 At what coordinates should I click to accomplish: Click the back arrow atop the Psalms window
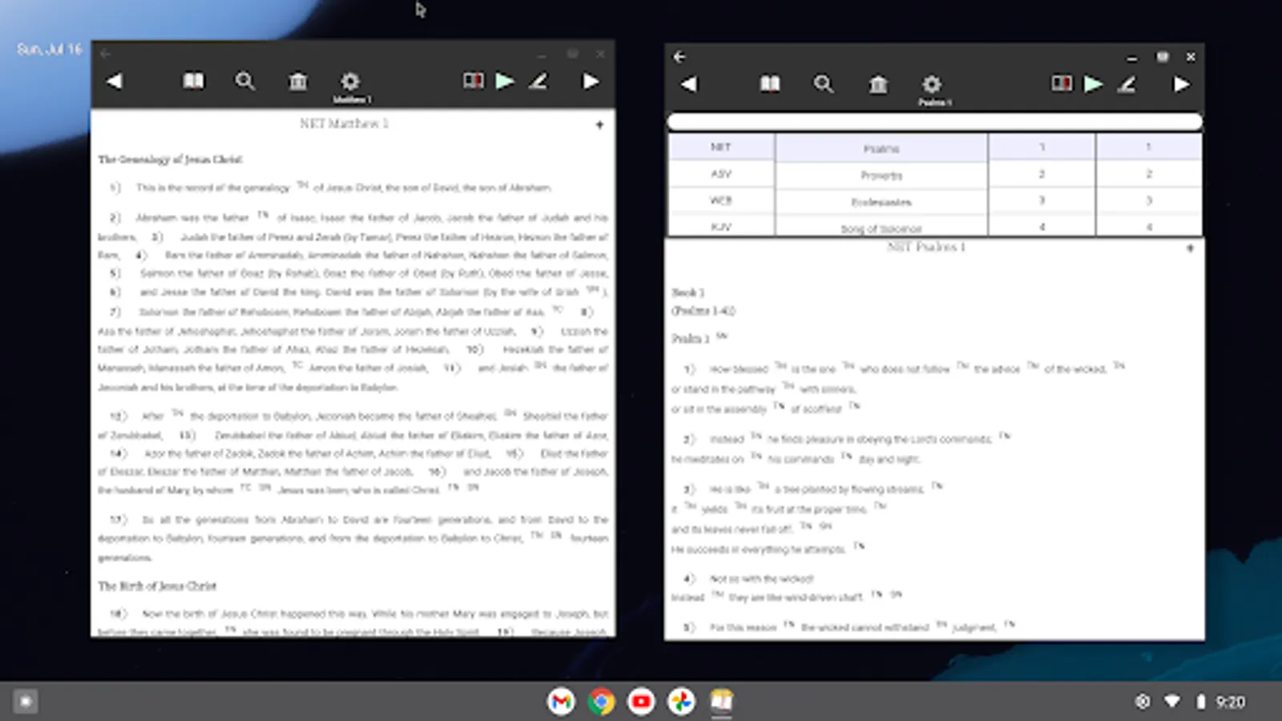coord(679,57)
